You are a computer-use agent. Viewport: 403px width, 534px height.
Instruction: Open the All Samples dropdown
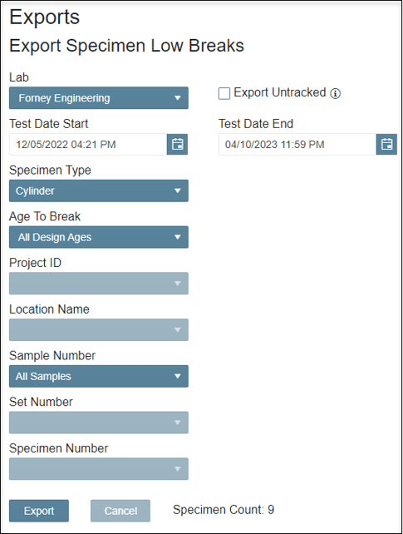click(99, 376)
